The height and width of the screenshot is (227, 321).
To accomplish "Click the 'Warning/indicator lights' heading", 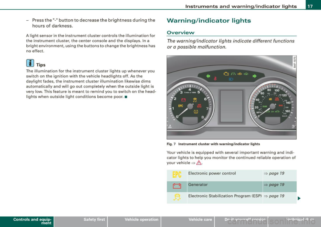I will pyautogui.click(x=209, y=21).
